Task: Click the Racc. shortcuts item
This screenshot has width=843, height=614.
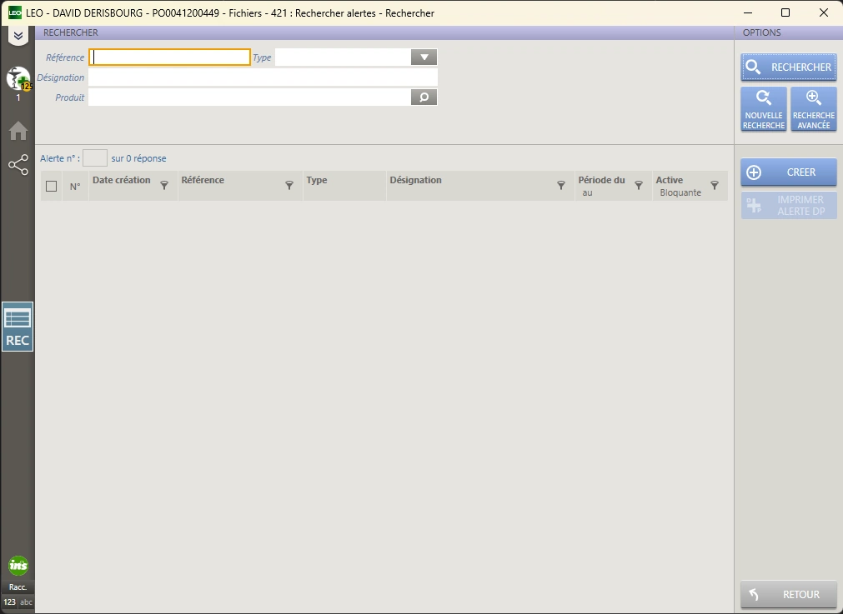Action: [x=18, y=587]
